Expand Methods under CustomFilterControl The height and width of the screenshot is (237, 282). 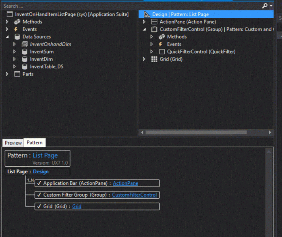pyautogui.click(x=151, y=37)
